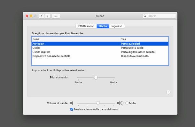
Task: Select Dispositivo con uscite multiple row
Action: [100, 56]
